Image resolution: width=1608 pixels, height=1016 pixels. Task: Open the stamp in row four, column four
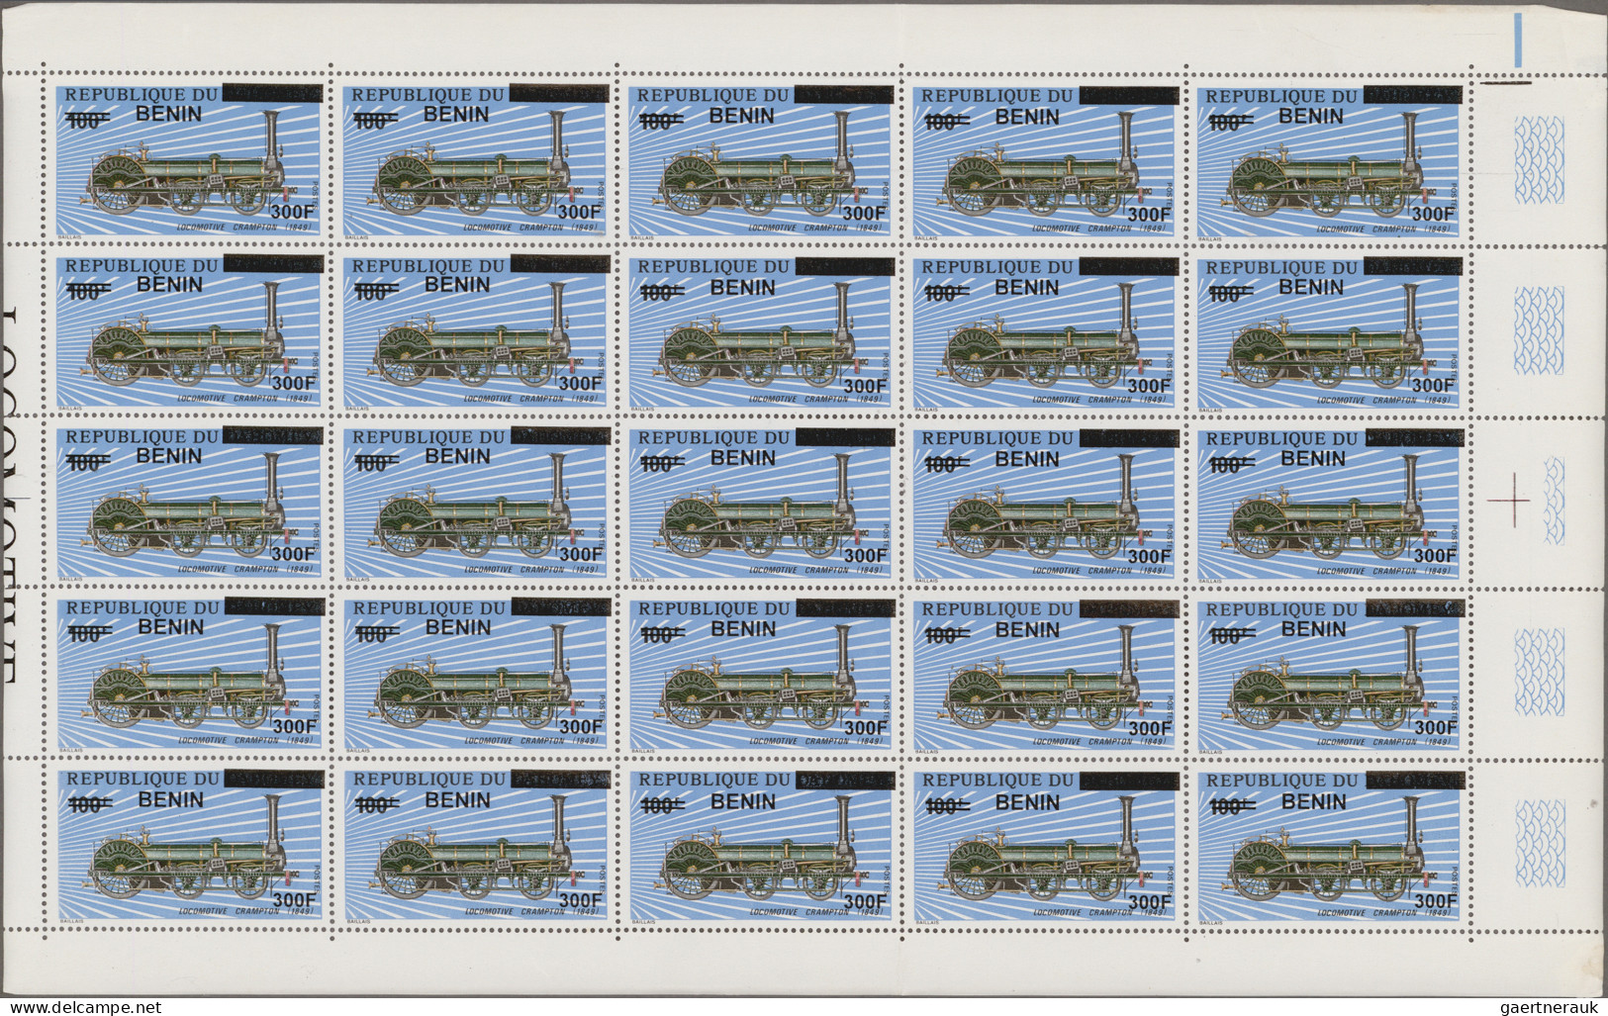(1046, 673)
